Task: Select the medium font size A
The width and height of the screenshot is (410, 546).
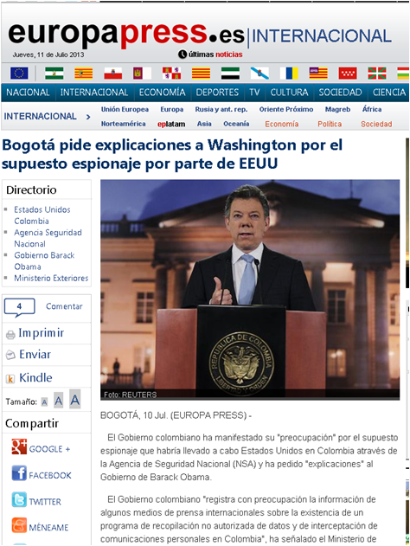Action: click(59, 401)
